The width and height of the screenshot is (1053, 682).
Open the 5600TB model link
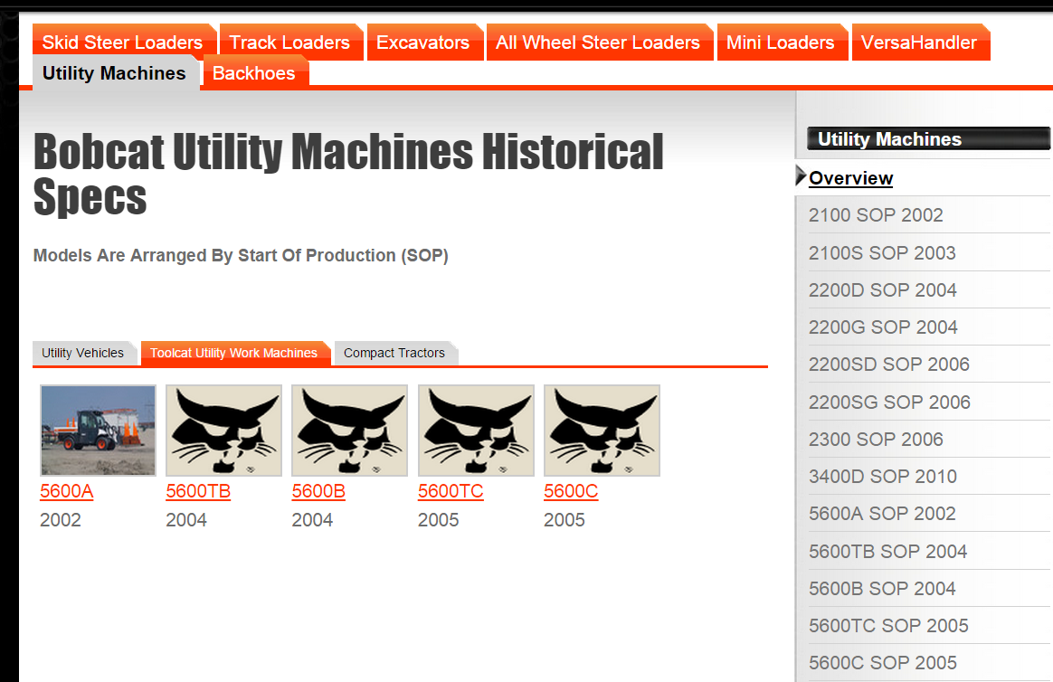click(x=198, y=491)
